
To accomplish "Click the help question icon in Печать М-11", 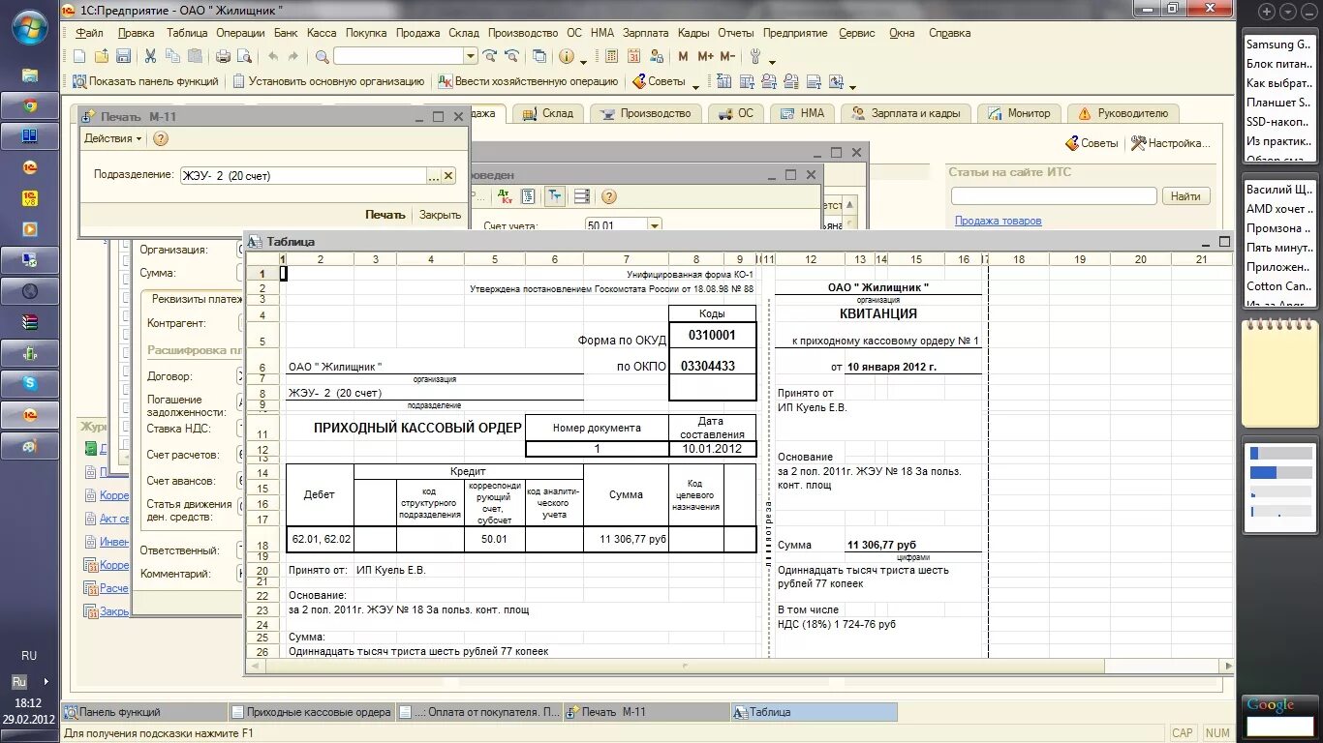I will (161, 138).
